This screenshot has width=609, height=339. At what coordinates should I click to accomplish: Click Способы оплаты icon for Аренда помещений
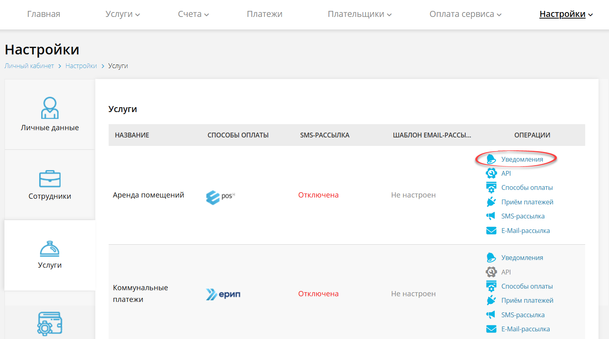[x=491, y=187]
